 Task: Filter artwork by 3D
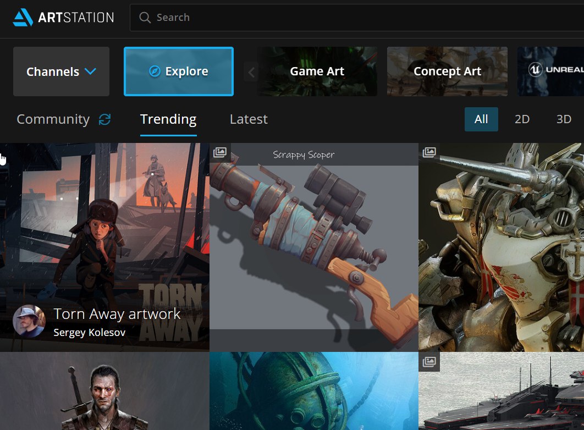coord(564,119)
